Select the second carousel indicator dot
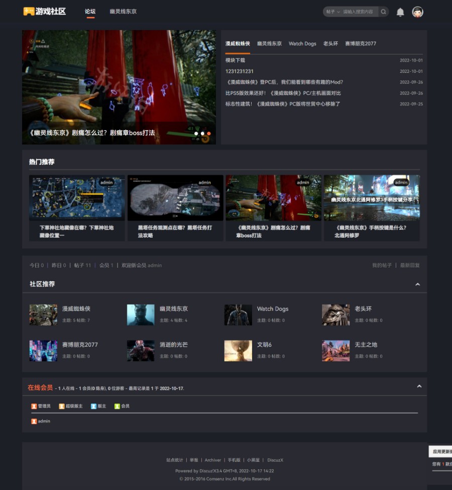Viewport: 452px width, 490px height. point(202,134)
